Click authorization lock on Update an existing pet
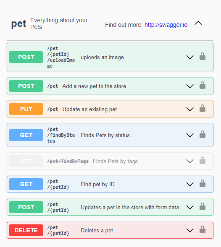Image resolution: width=221 pixels, height=247 pixels. tap(203, 108)
